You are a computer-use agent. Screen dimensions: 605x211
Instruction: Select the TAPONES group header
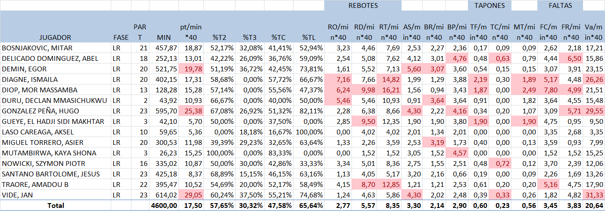489,6
